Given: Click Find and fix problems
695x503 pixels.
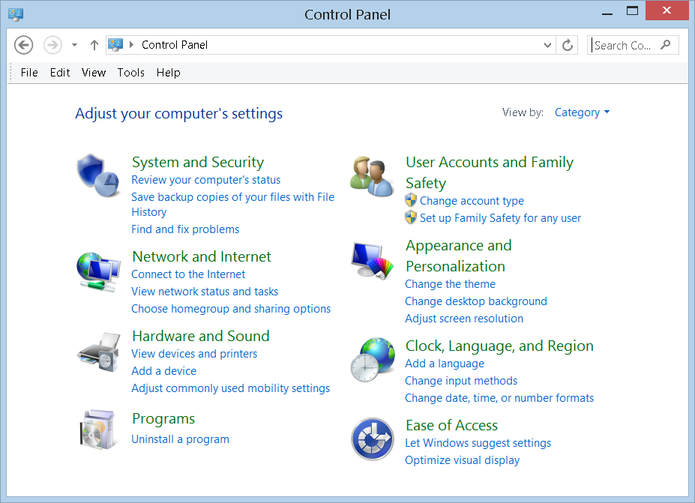Looking at the screenshot, I should pyautogui.click(x=185, y=229).
